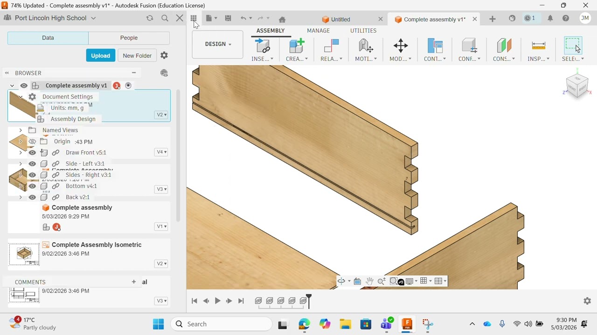Toggle the activate component radio button
The height and width of the screenshot is (335, 597).
coord(128,86)
